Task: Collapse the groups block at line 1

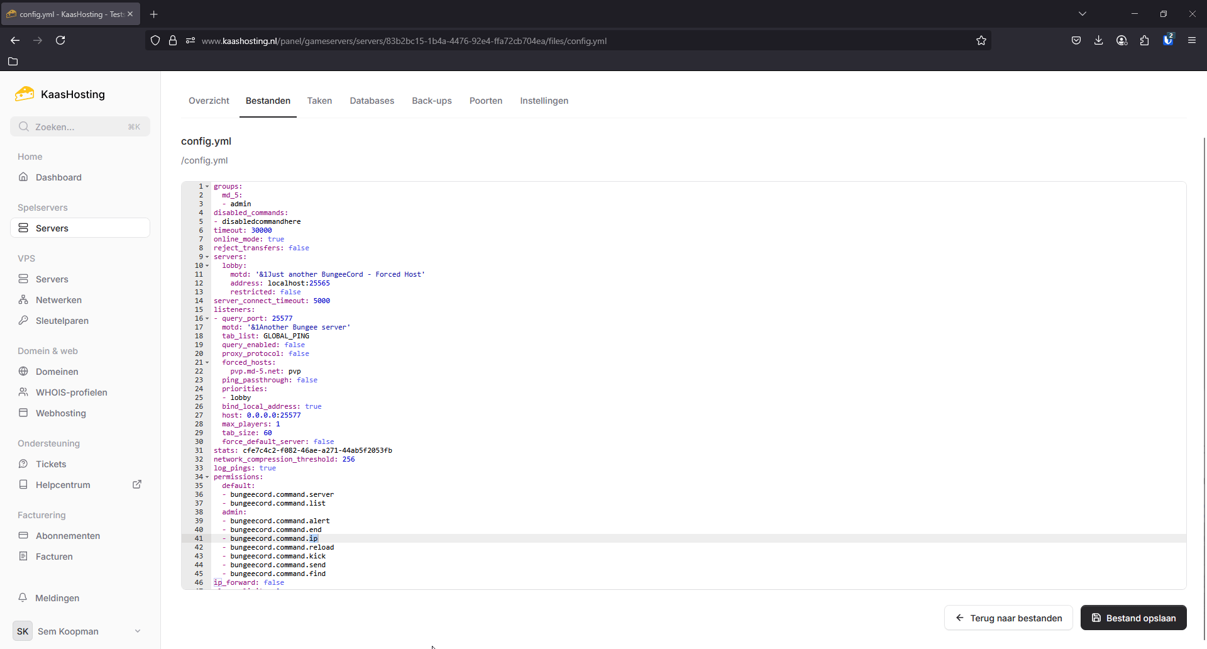Action: click(207, 187)
